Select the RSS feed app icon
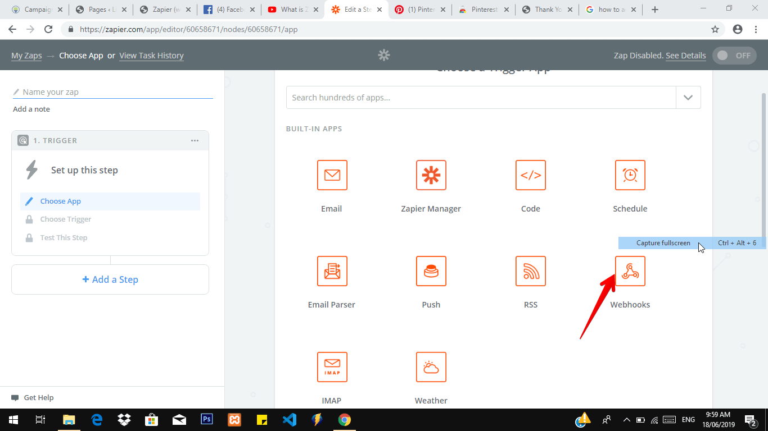Image resolution: width=768 pixels, height=431 pixels. click(x=531, y=271)
